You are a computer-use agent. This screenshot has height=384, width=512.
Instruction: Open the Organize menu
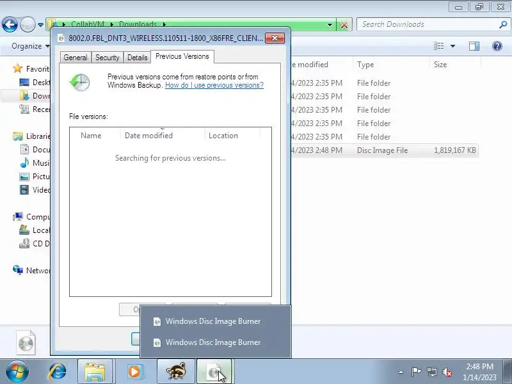[30, 46]
